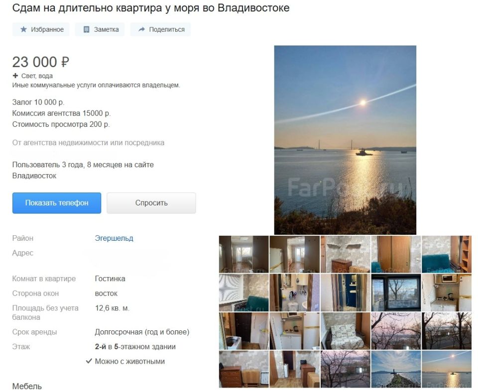Open thumbnail showing microwave above kitchenette
478x391 pixels.
pos(447,293)
